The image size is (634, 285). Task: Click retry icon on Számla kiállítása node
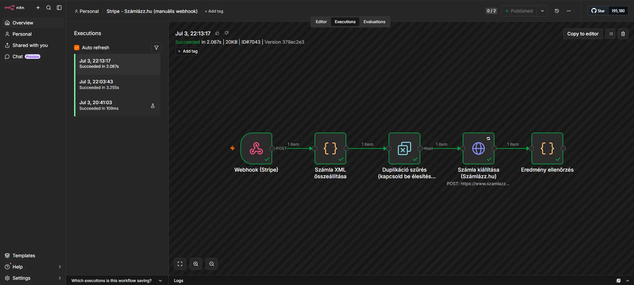tap(488, 139)
